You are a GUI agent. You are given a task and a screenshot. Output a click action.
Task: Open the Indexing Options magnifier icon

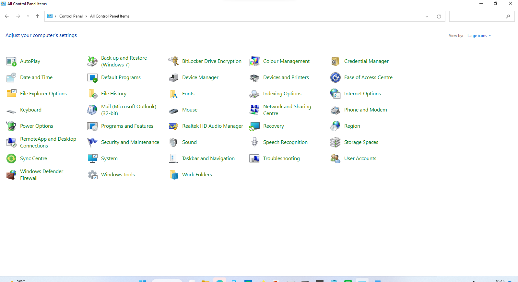254,94
